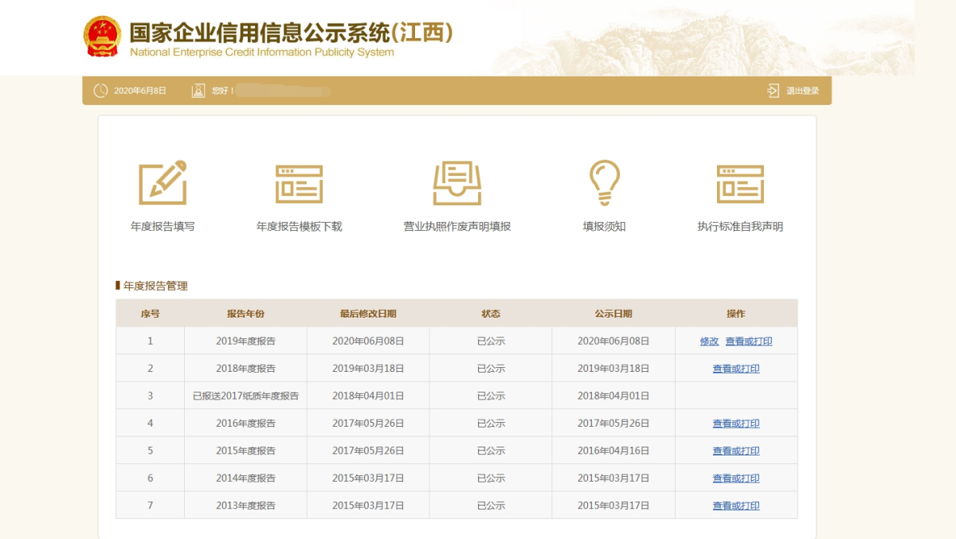Click the 退出登录 text button
Screen dimensions: 956x539
(802, 91)
